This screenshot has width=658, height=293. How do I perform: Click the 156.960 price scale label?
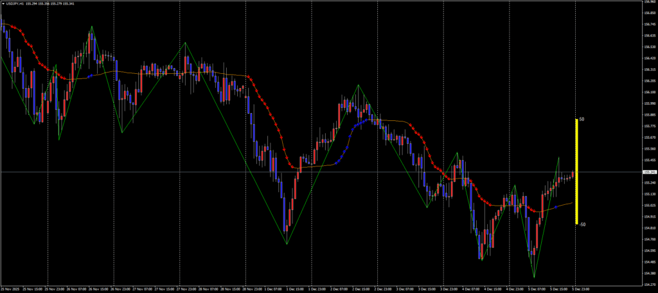(x=649, y=2)
